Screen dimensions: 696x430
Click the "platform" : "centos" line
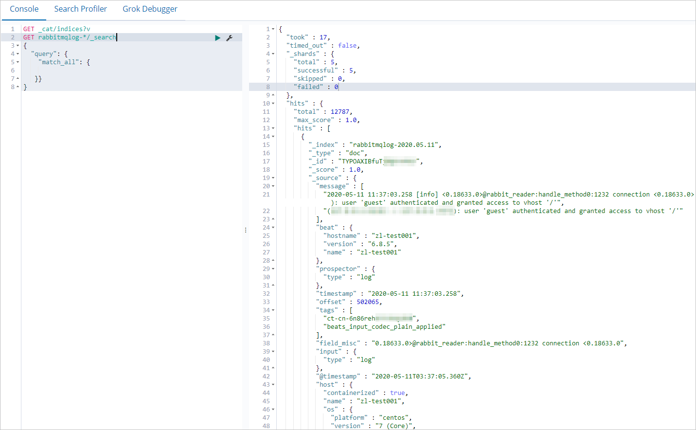[x=372, y=418]
